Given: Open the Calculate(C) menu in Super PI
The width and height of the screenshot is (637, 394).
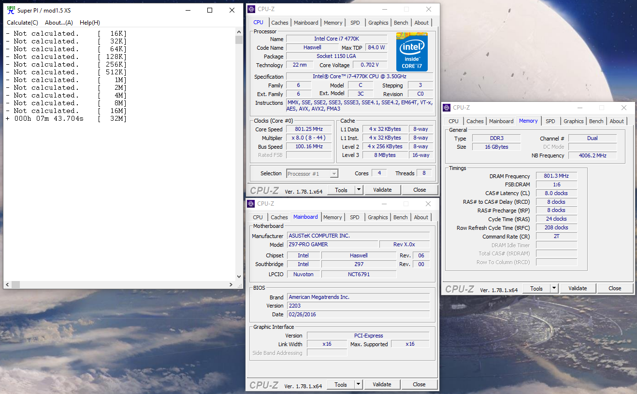Looking at the screenshot, I should (x=22, y=23).
